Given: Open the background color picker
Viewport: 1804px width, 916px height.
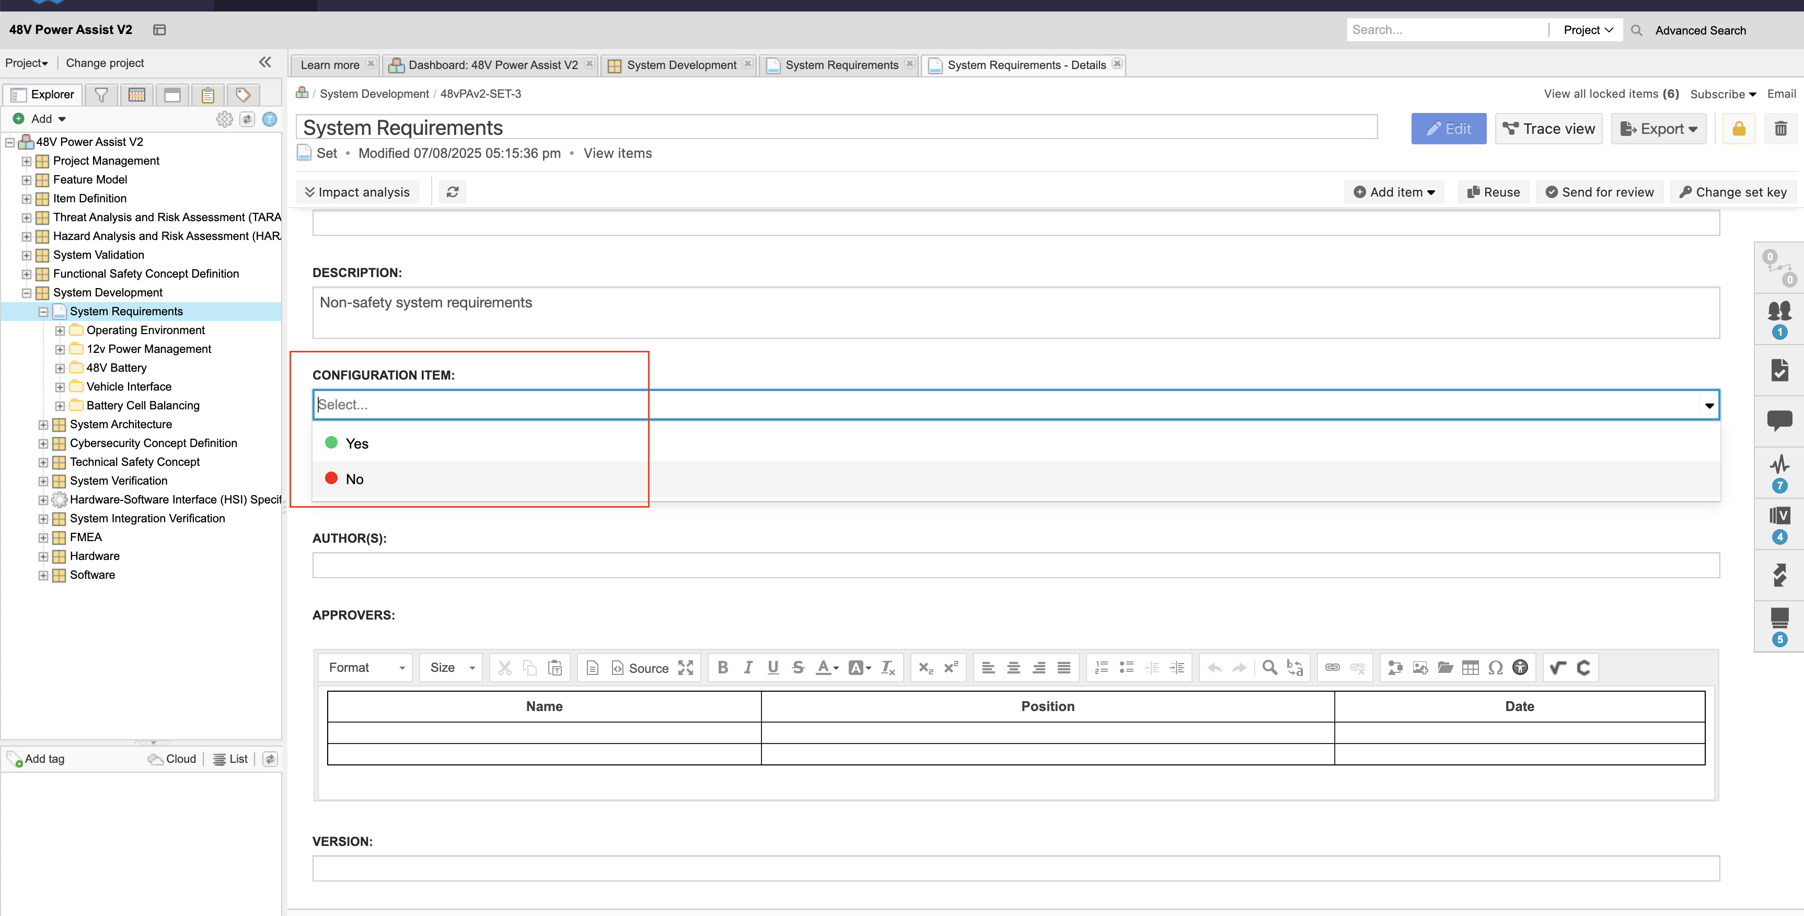Looking at the screenshot, I should coord(859,667).
